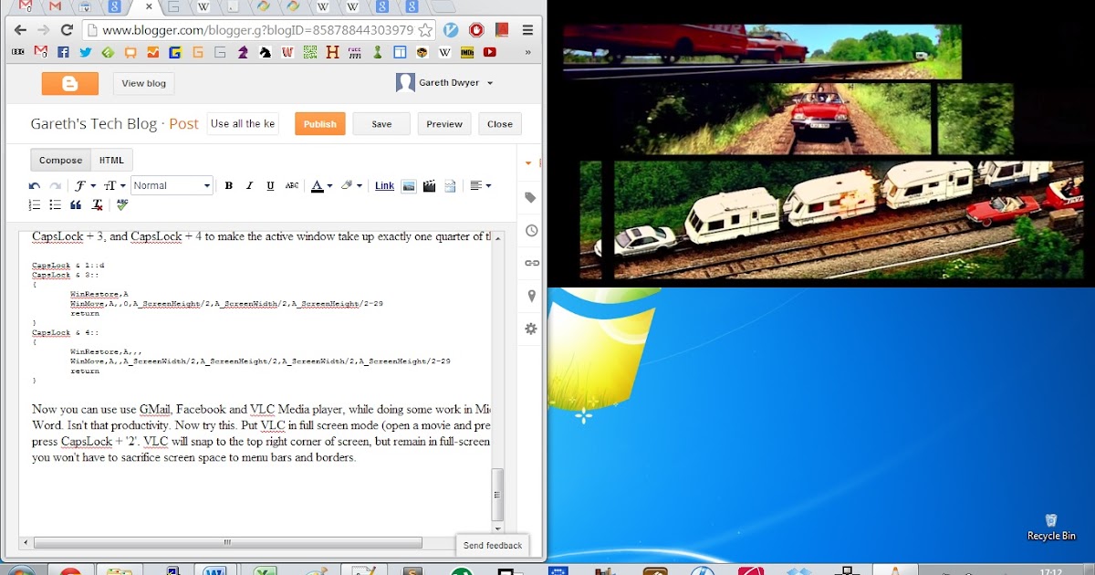Viewport: 1095px width, 575px height.
Task: Insert a blockquote
Action: (75, 204)
